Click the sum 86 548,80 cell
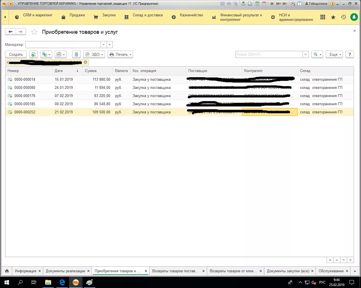 click(98, 104)
